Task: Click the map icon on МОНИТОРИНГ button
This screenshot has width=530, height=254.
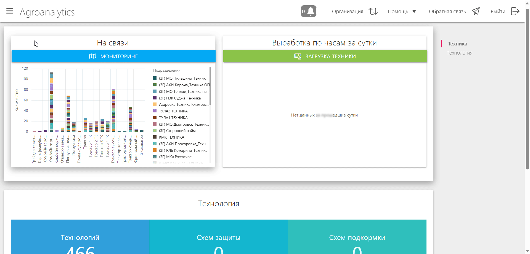Action: click(92, 56)
